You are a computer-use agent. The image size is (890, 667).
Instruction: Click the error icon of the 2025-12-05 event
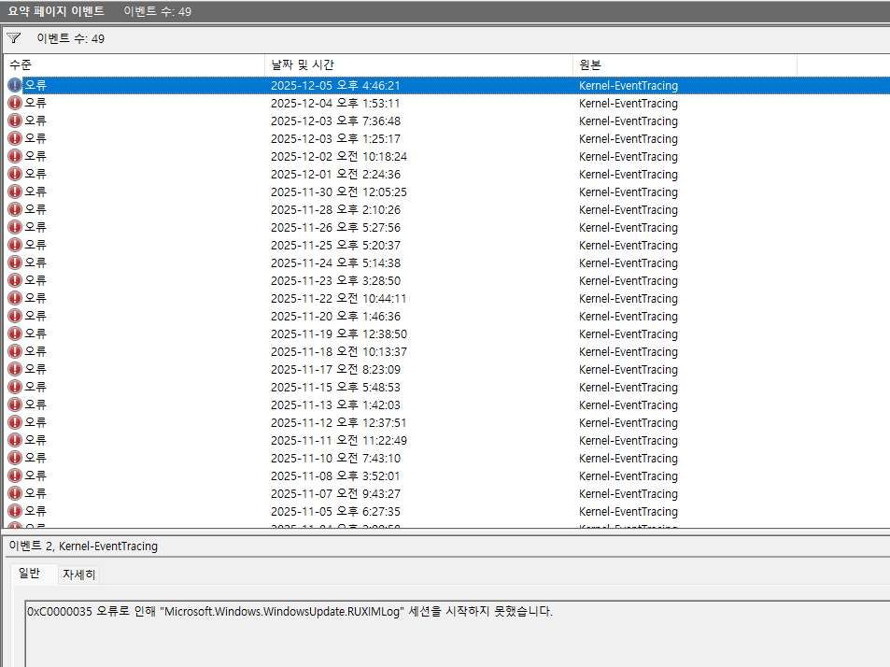tap(14, 85)
